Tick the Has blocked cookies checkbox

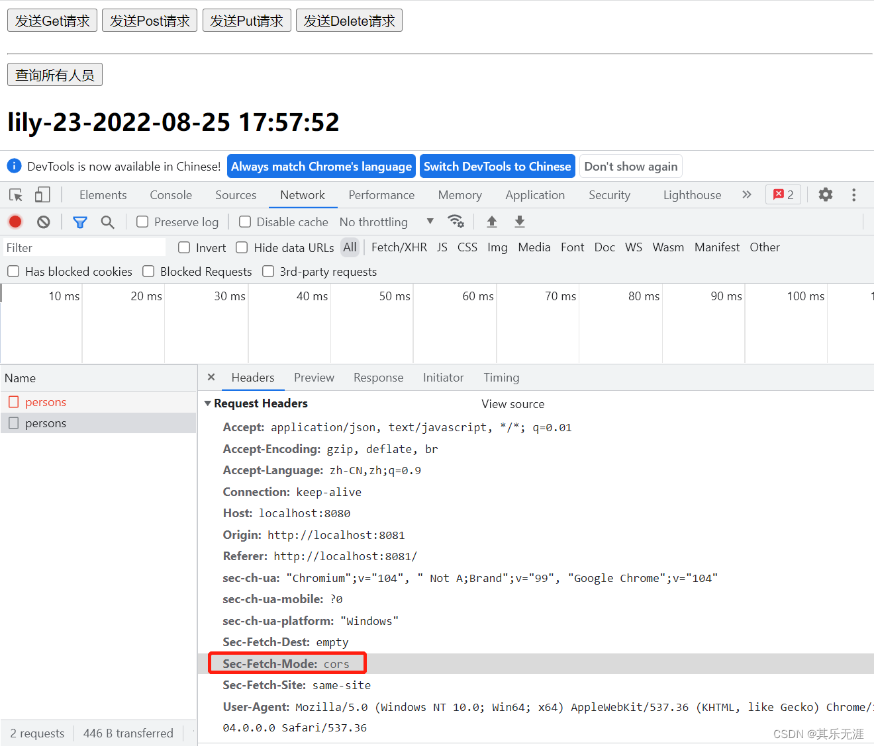(13, 271)
